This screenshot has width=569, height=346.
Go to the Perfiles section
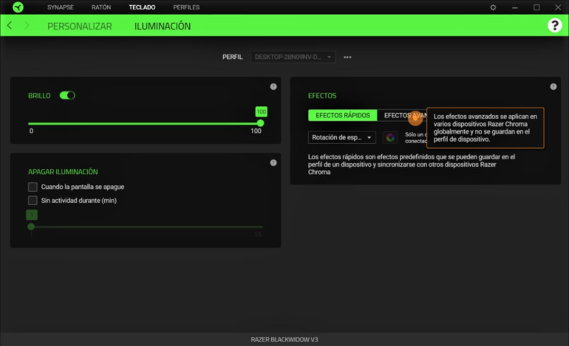(x=186, y=7)
